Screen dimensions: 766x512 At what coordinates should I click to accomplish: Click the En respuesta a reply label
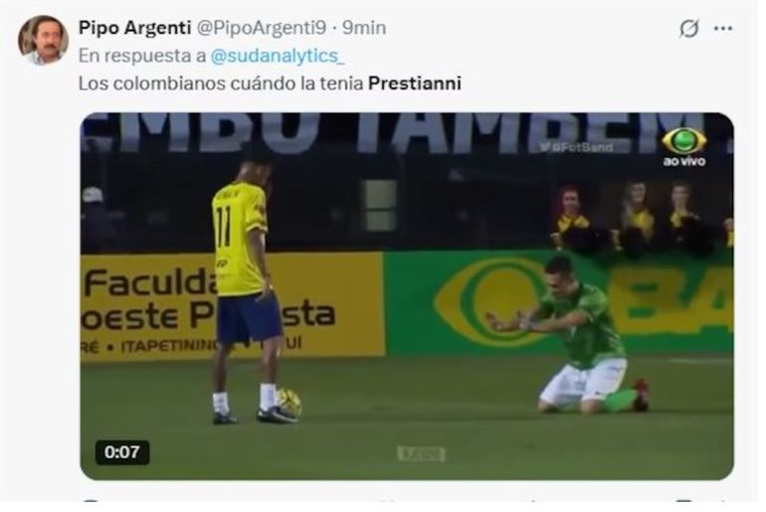click(142, 56)
